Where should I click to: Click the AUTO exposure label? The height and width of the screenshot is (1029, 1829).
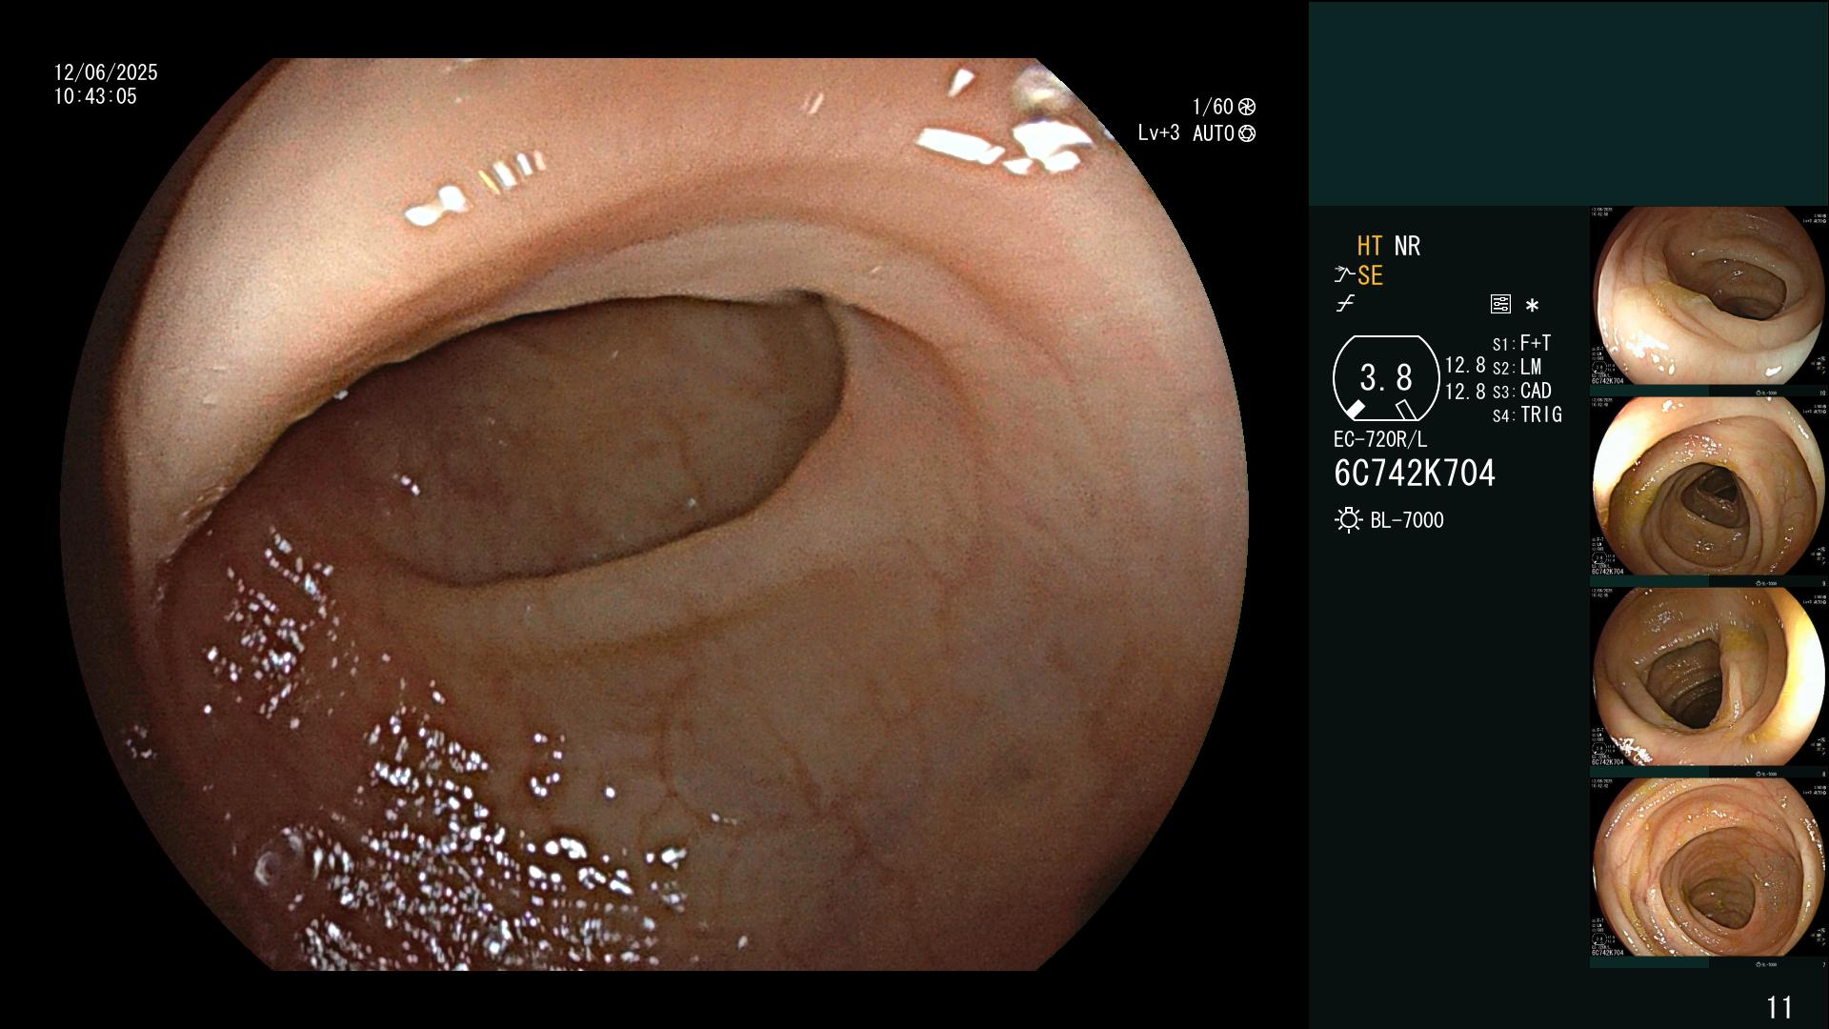pos(1214,133)
